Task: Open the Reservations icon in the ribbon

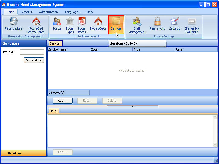Action: point(14,24)
